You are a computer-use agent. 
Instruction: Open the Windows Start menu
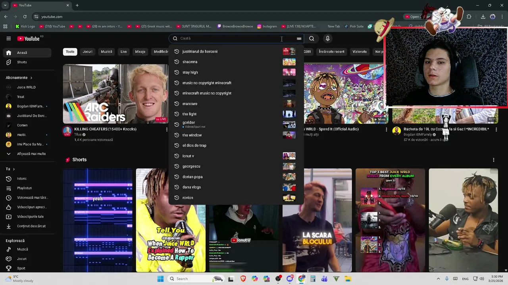(x=160, y=279)
